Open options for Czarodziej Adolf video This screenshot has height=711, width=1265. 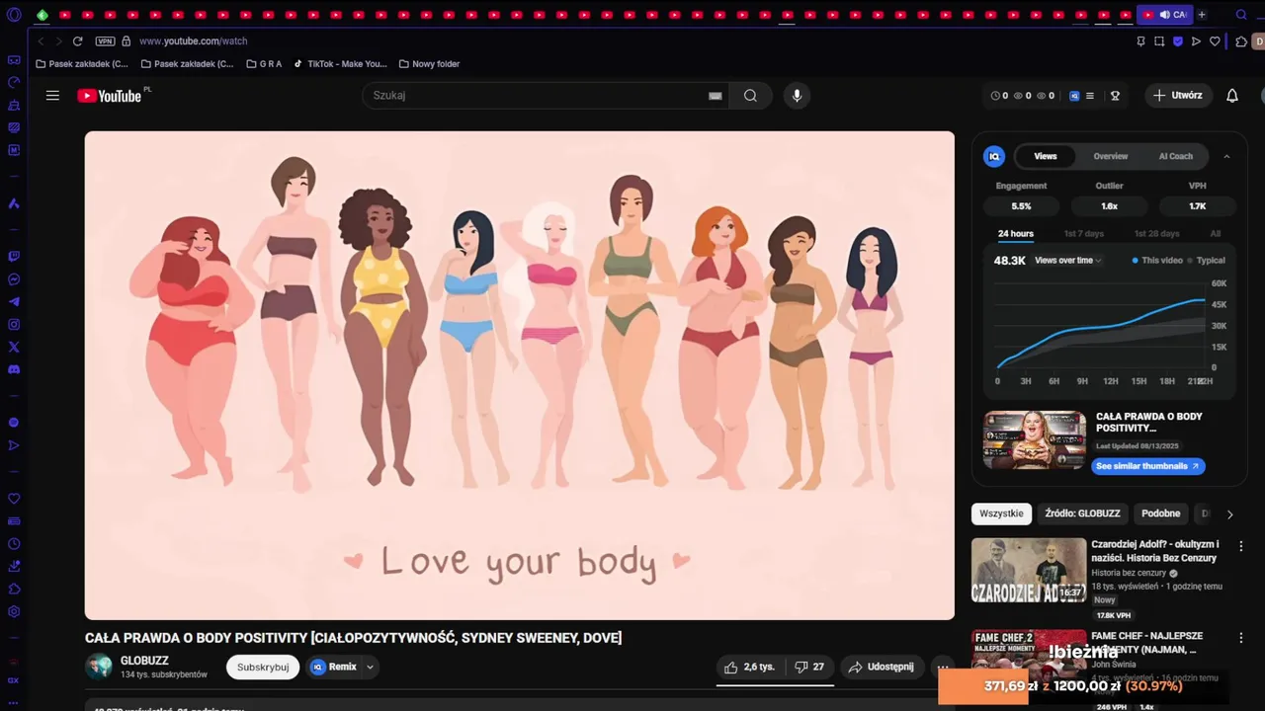[x=1241, y=546]
